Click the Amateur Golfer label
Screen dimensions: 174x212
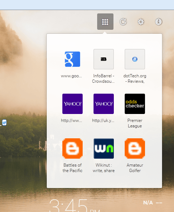(135, 168)
